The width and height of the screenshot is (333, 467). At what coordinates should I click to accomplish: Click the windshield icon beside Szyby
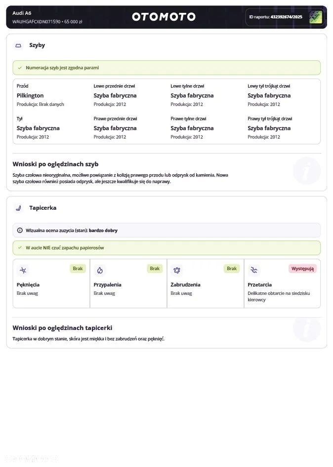click(19, 46)
